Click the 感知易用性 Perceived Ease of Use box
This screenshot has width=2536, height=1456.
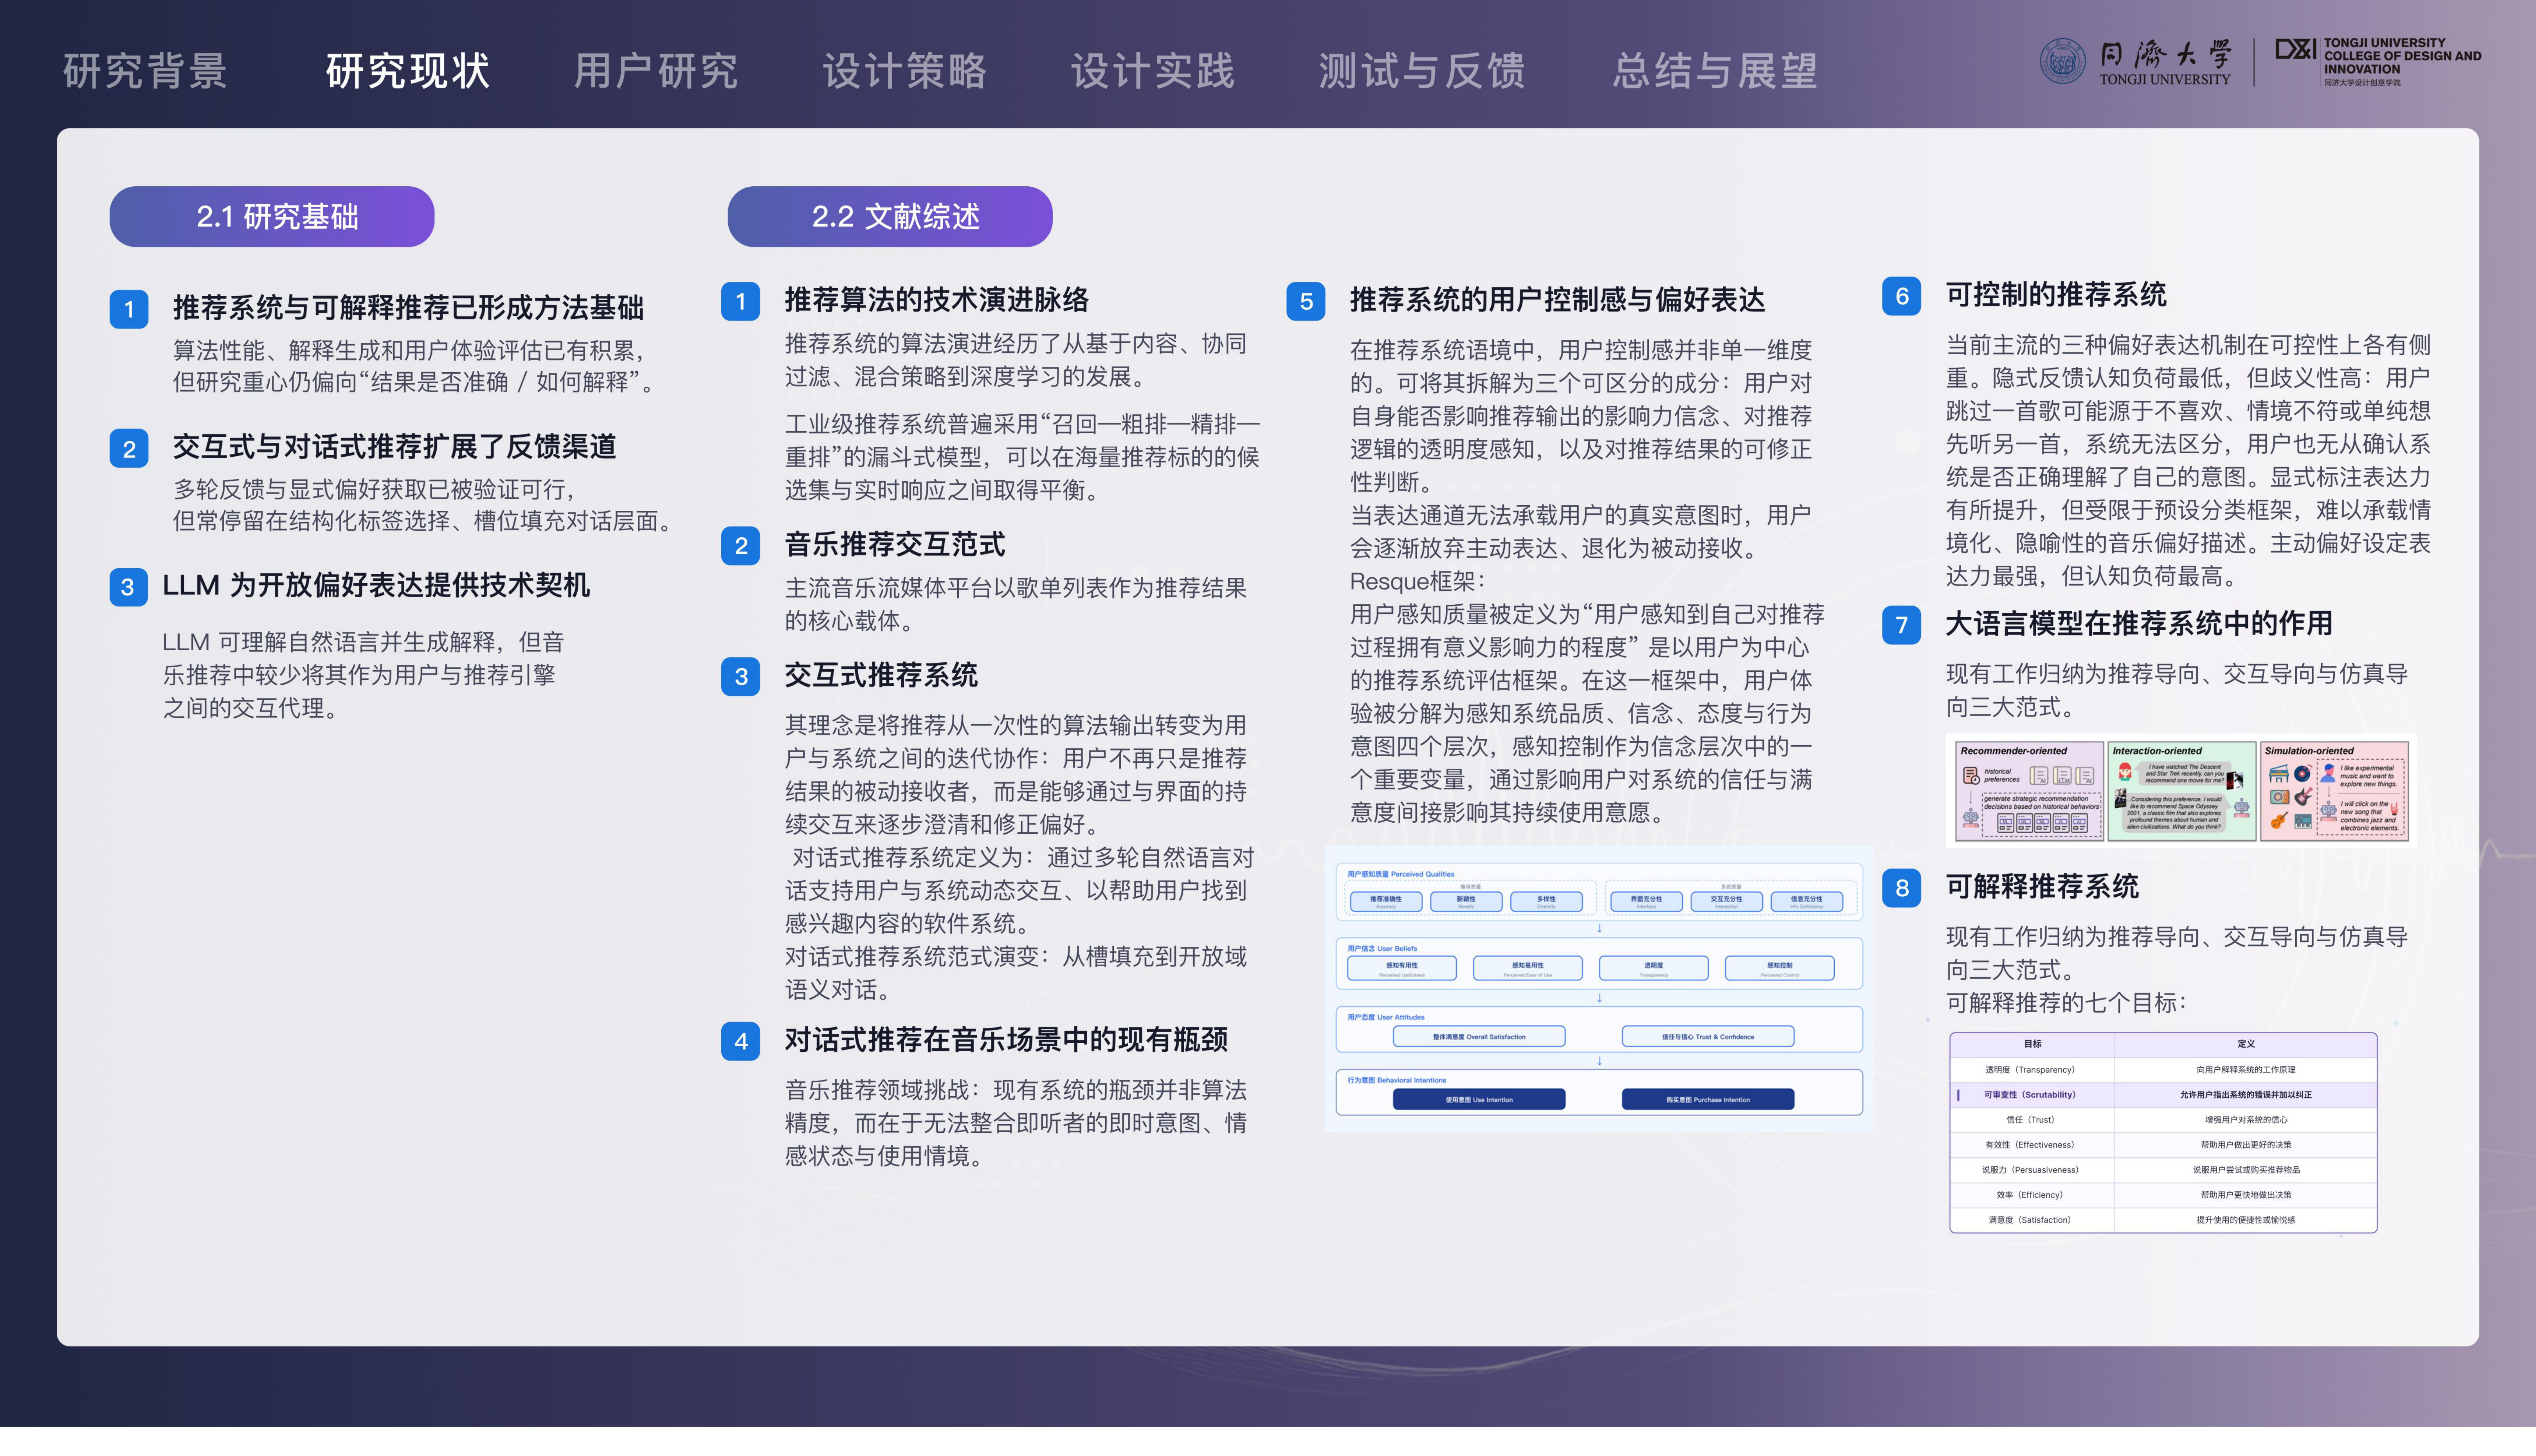pos(1527,968)
